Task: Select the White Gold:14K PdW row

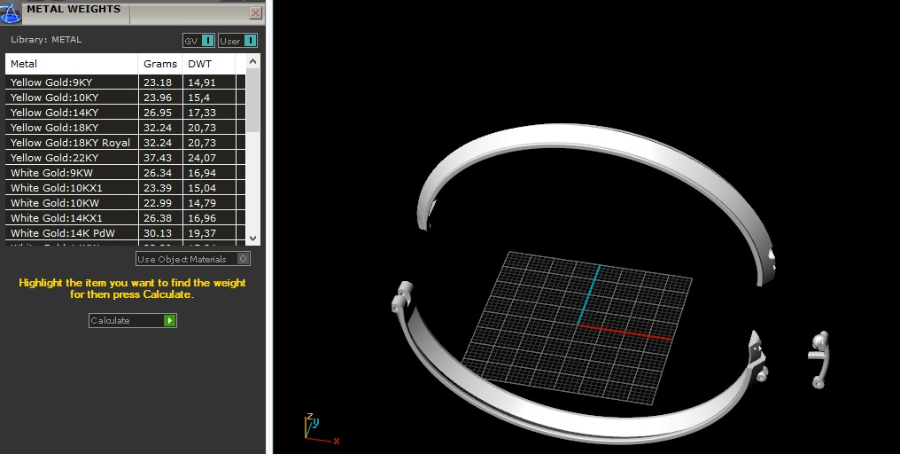Action: [x=125, y=232]
